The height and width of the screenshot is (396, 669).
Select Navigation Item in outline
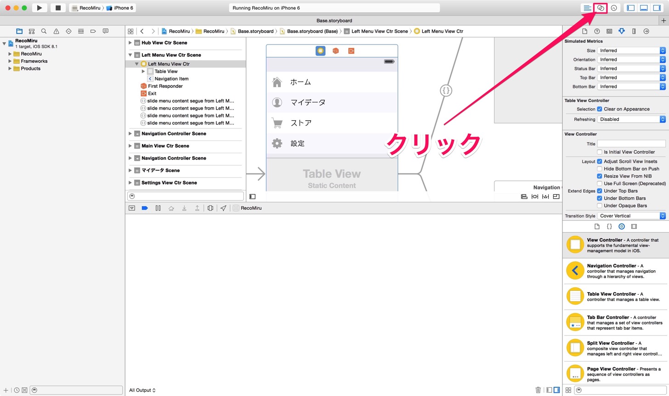[171, 79]
